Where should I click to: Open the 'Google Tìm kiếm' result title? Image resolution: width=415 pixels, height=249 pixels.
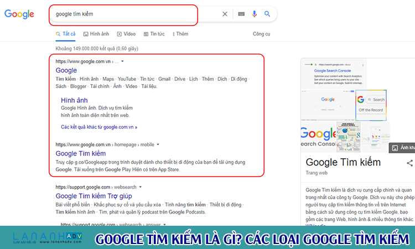click(80, 153)
